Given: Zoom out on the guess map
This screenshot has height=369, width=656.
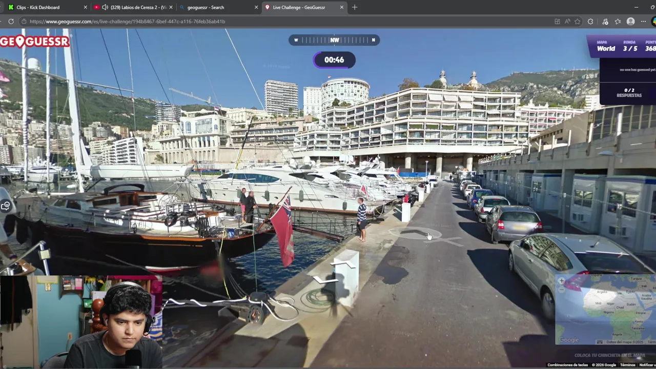Looking at the screenshot, I should point(562,289).
